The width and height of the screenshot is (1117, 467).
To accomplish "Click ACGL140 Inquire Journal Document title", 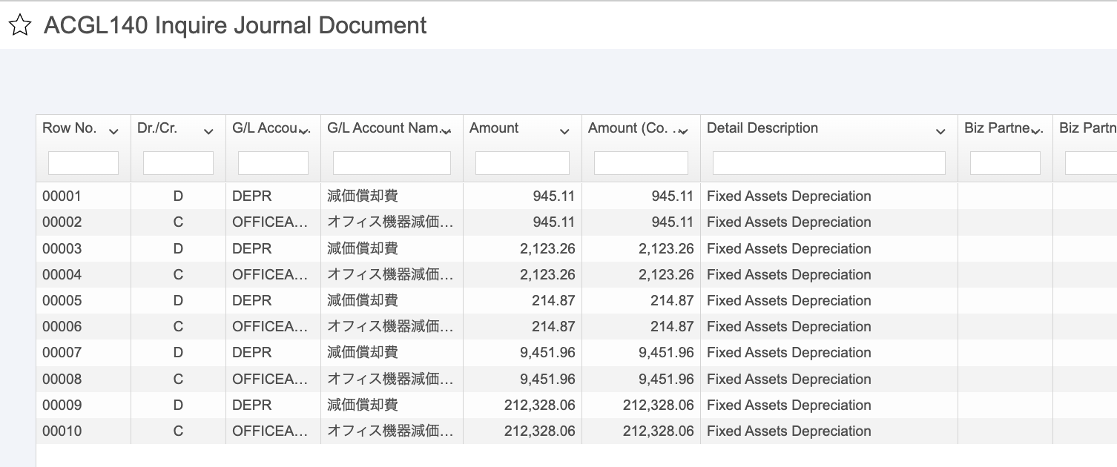I will coord(235,25).
